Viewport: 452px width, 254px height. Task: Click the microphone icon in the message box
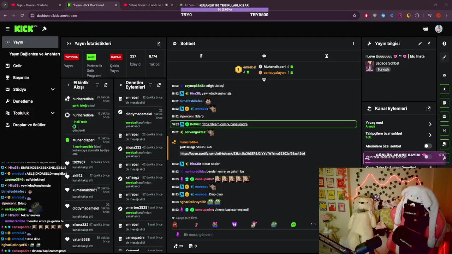point(178,235)
